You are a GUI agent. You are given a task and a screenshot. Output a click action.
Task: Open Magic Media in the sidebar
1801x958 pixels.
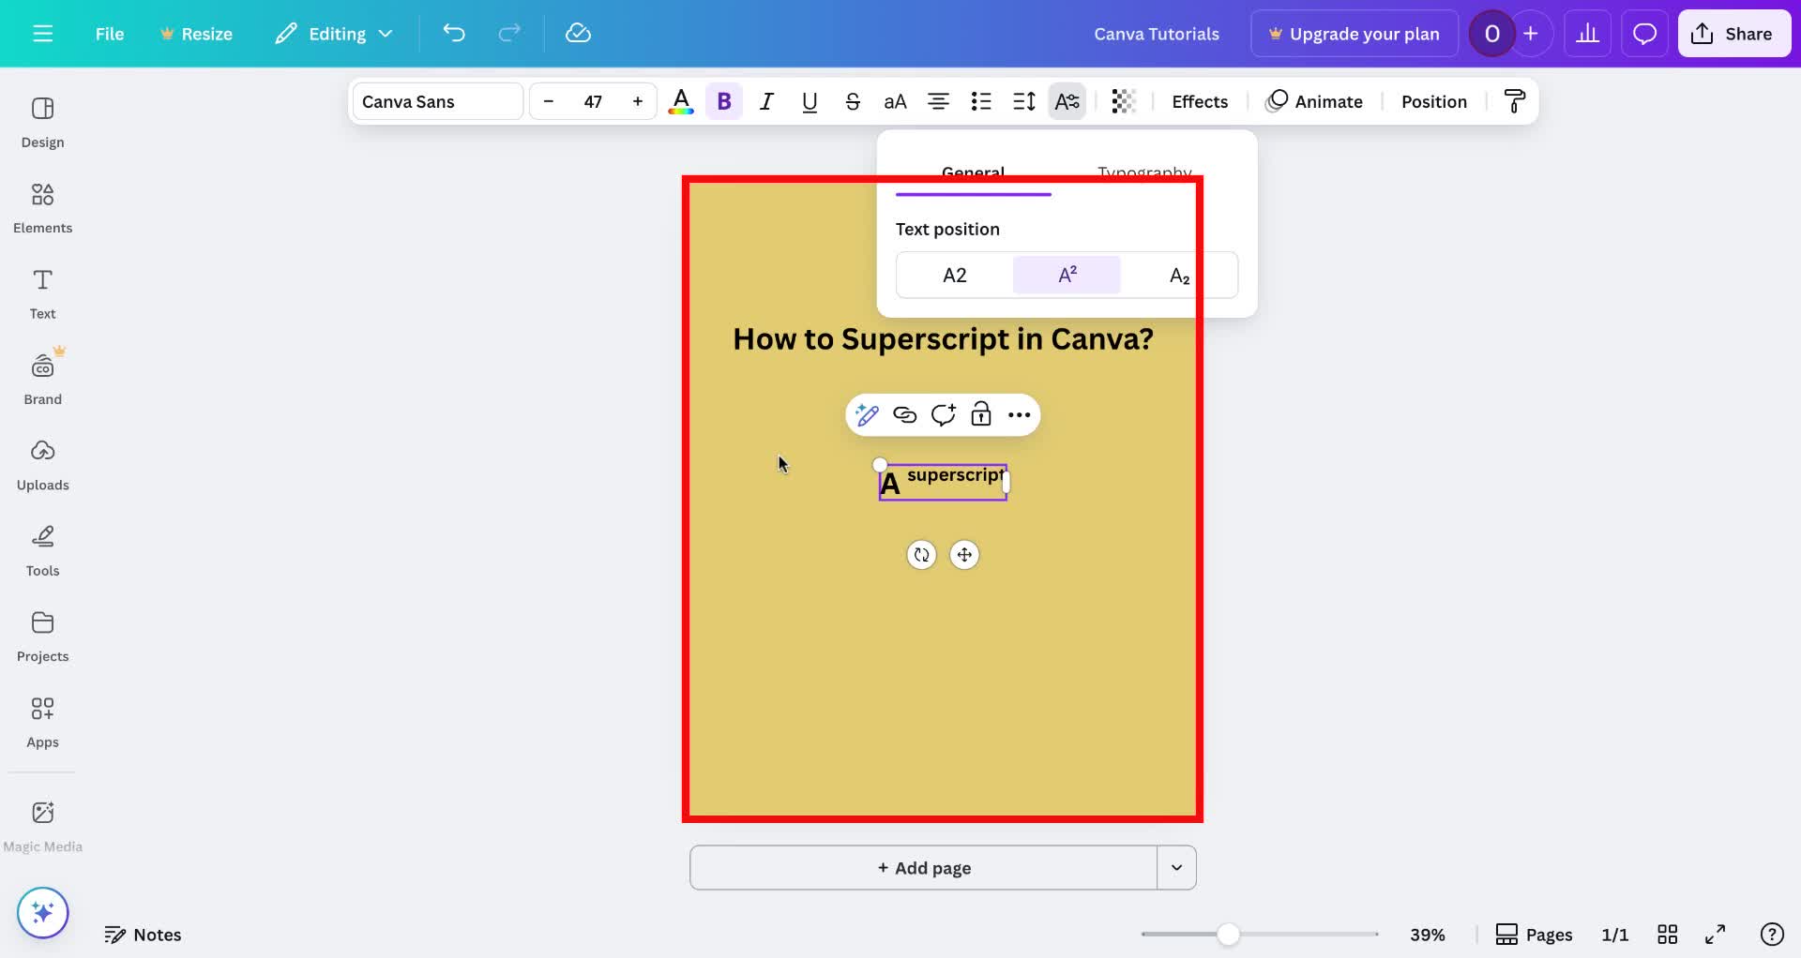(42, 823)
